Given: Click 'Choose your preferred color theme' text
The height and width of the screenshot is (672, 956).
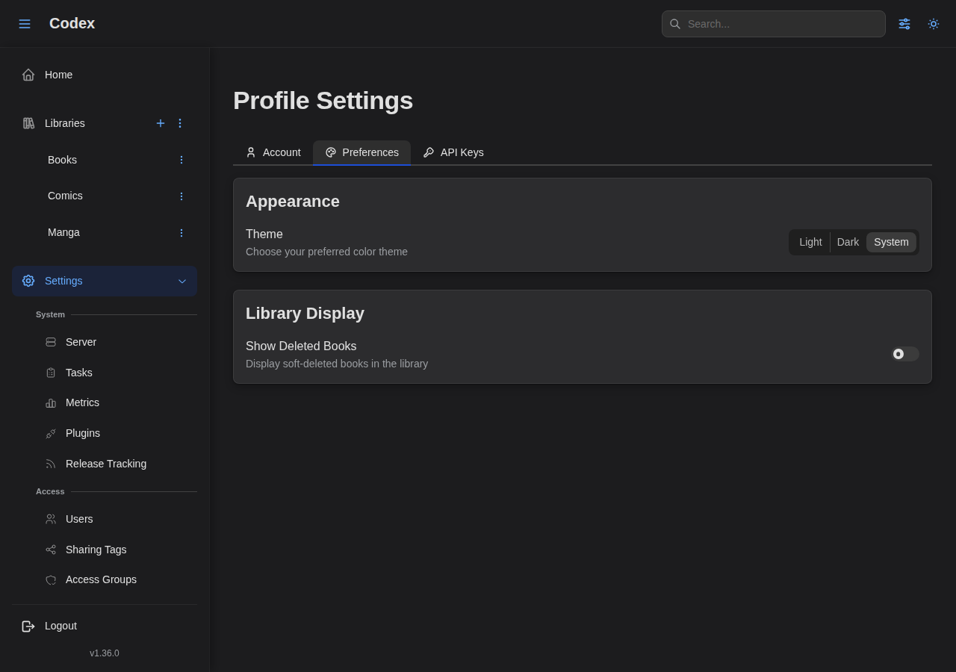Looking at the screenshot, I should click(326, 252).
